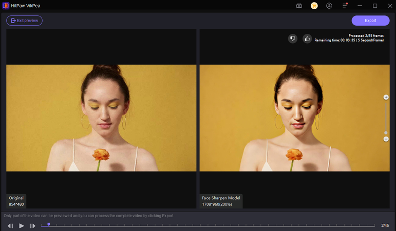396x231 pixels.
Task: Click the purple timeline playhead marker
Action: pyautogui.click(x=49, y=224)
